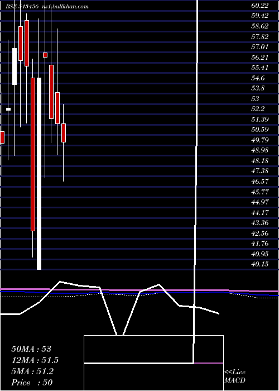Pick the 57.82 price label
This screenshot has width=279, height=391.
click(260, 37)
